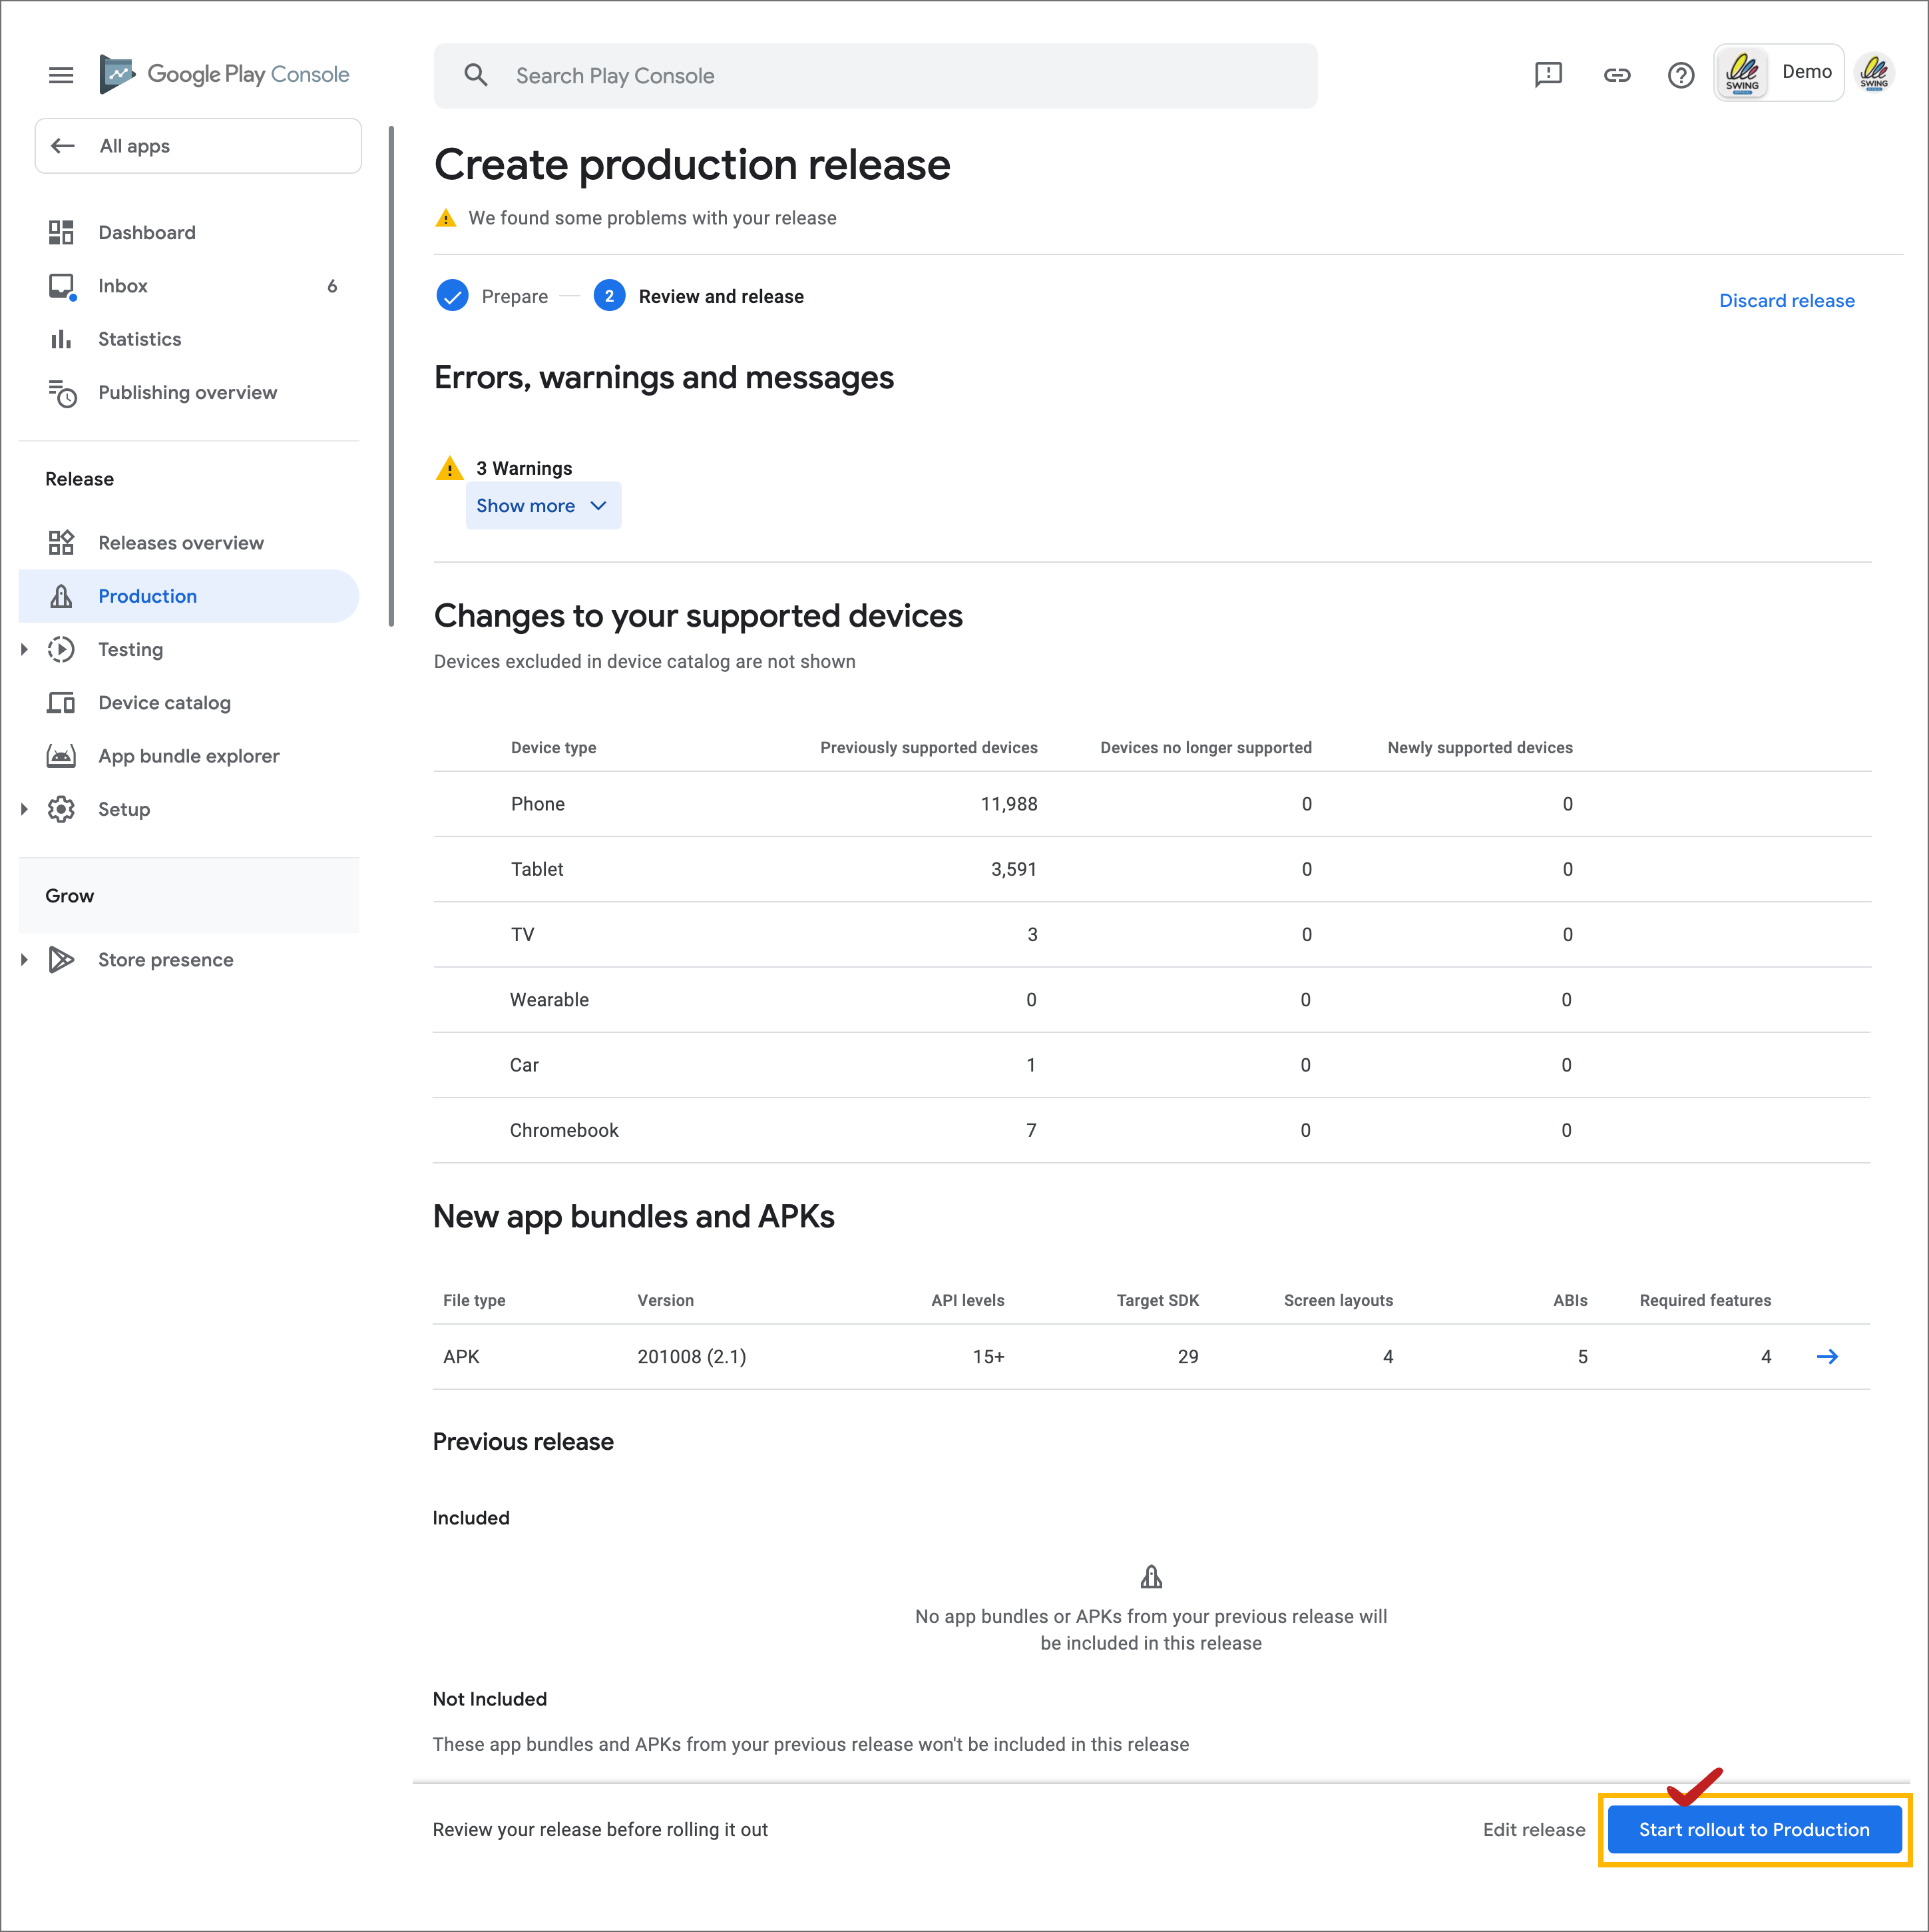The height and width of the screenshot is (1932, 1929).
Task: Click Discard release
Action: [1787, 300]
